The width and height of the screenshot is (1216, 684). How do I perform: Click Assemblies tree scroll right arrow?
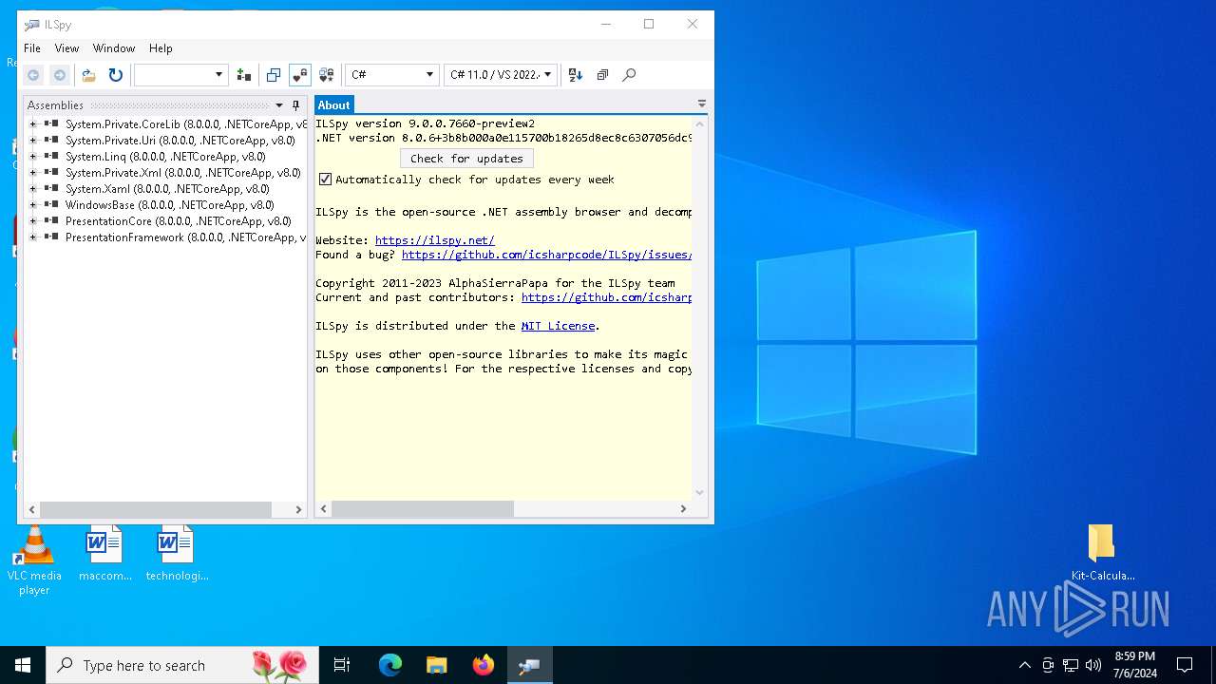pos(298,510)
